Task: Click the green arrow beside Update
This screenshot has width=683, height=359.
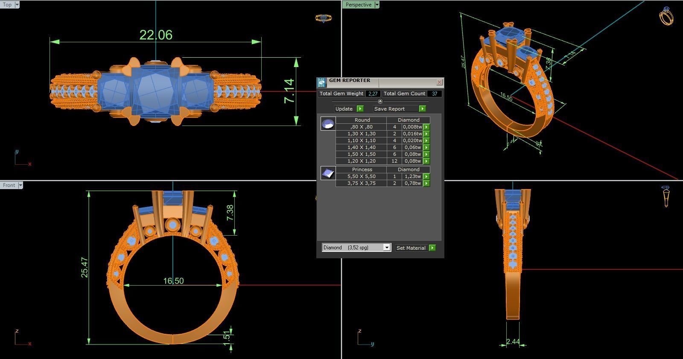Action: tap(360, 109)
